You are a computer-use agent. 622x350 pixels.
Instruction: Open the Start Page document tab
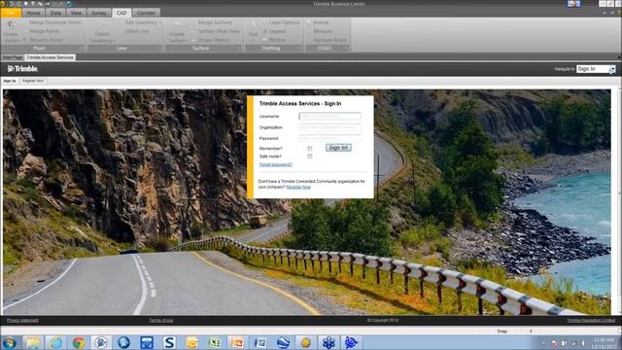pyautogui.click(x=13, y=57)
